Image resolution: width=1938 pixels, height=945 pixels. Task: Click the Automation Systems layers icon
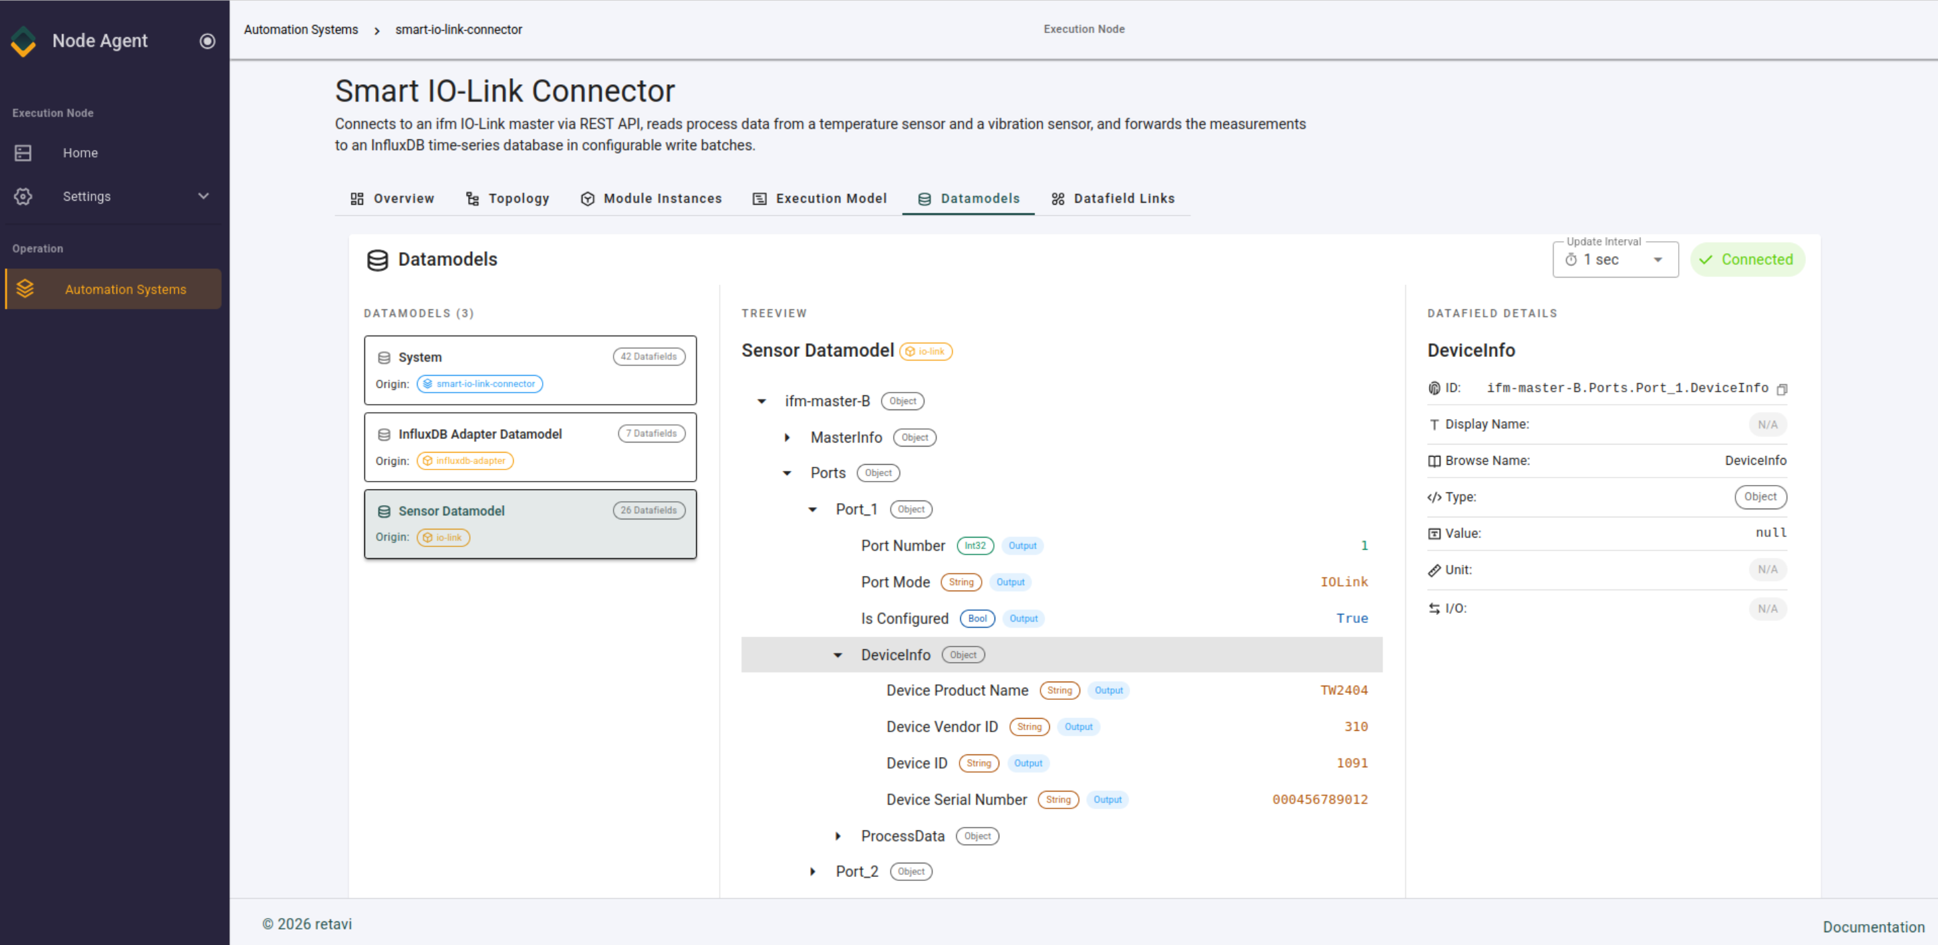pyautogui.click(x=25, y=289)
